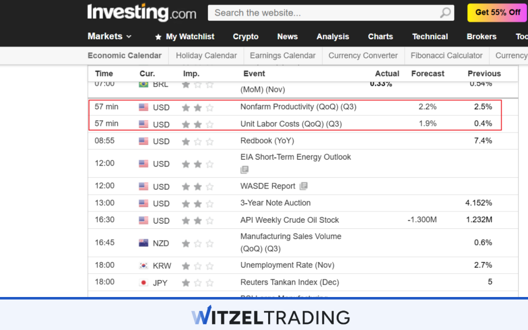Click the Brazil flag on the BRL row
Viewport: 528px width, 330px height.
[x=143, y=84]
